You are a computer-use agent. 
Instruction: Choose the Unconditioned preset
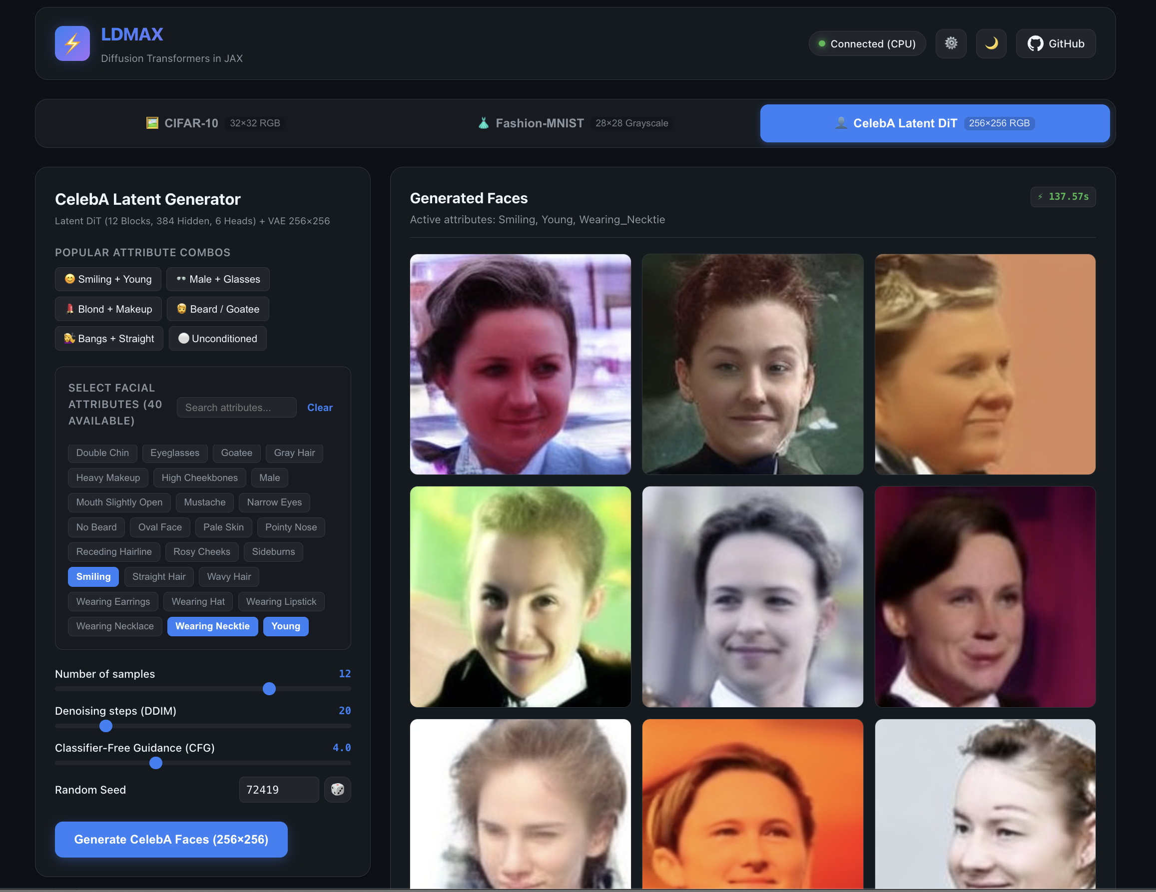coord(217,339)
